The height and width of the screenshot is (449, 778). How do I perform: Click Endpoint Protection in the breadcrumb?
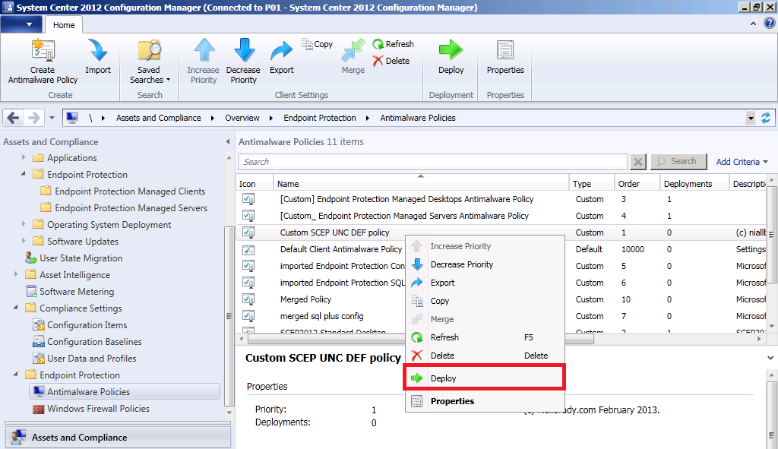(320, 118)
